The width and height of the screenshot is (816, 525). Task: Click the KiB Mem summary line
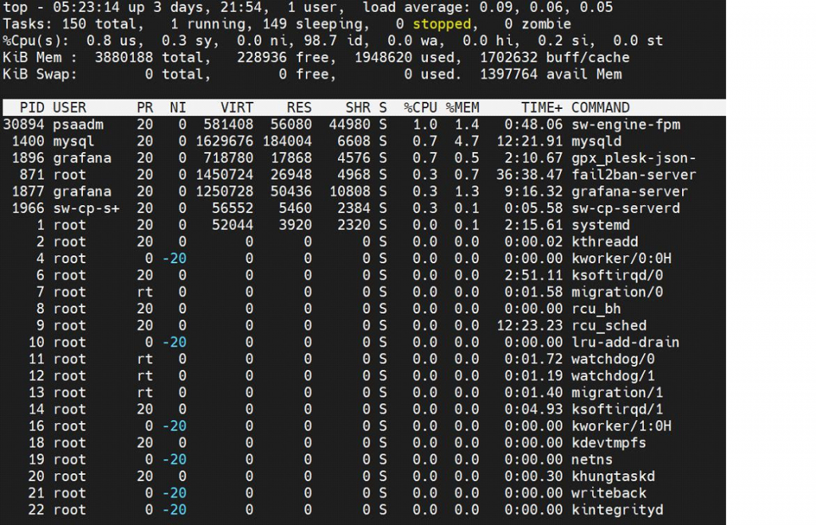coord(239,57)
